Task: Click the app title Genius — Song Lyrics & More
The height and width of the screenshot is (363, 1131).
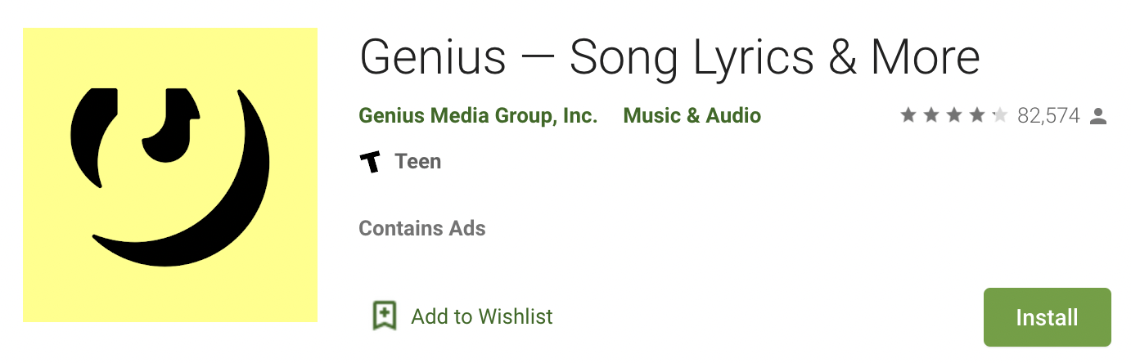Action: point(669,56)
